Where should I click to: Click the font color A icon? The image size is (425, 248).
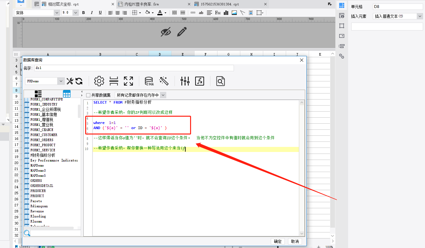(160, 13)
